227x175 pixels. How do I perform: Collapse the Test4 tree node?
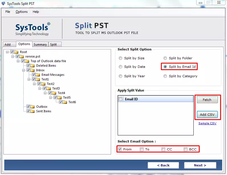coord(45,93)
